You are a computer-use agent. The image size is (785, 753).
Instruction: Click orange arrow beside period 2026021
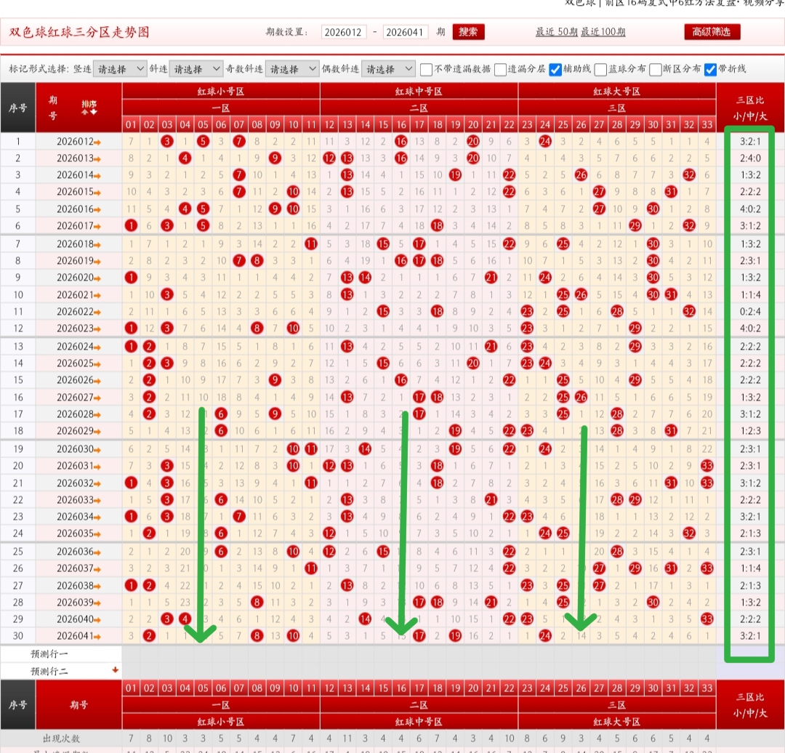pos(97,296)
